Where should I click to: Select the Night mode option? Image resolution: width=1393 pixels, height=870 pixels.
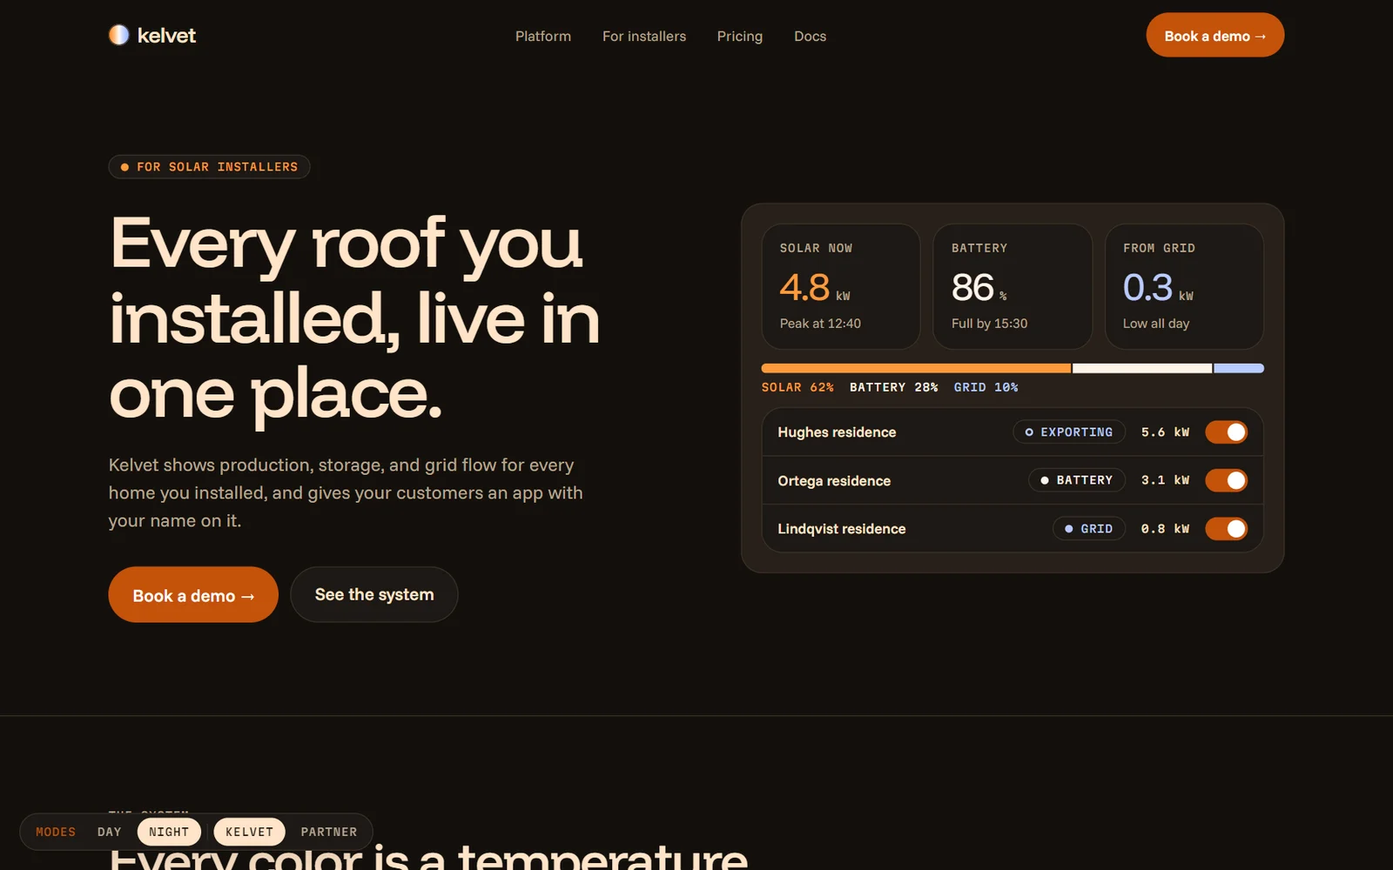pos(169,832)
